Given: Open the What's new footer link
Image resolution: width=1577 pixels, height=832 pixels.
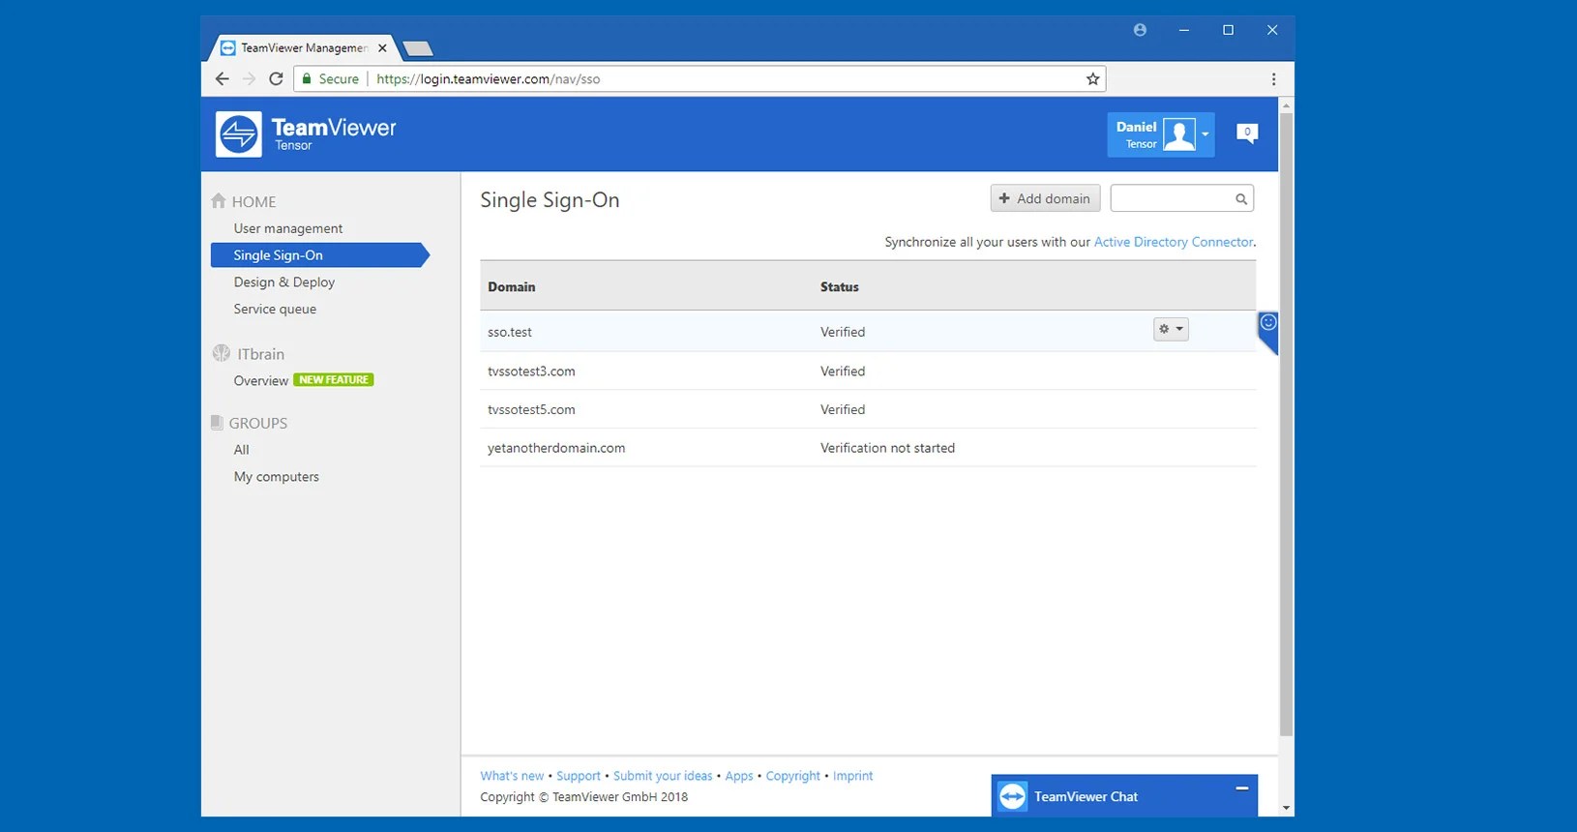Looking at the screenshot, I should tap(512, 776).
